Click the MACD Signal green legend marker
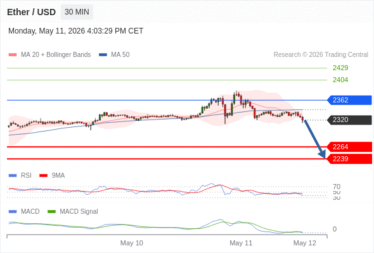This screenshot has width=374, height=253. coord(51,212)
